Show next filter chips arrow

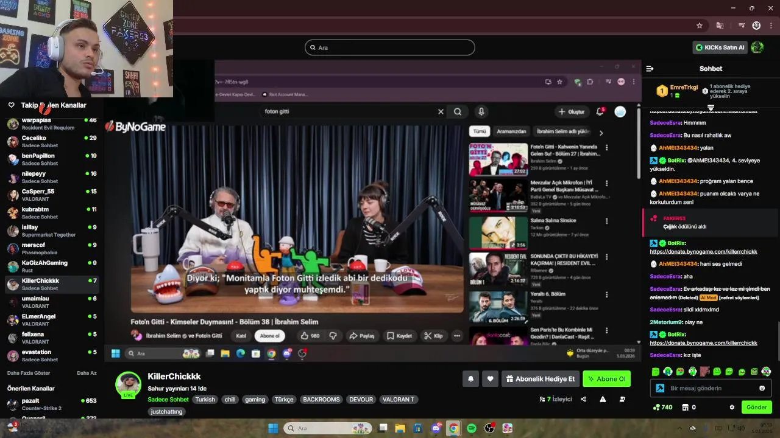pos(601,133)
